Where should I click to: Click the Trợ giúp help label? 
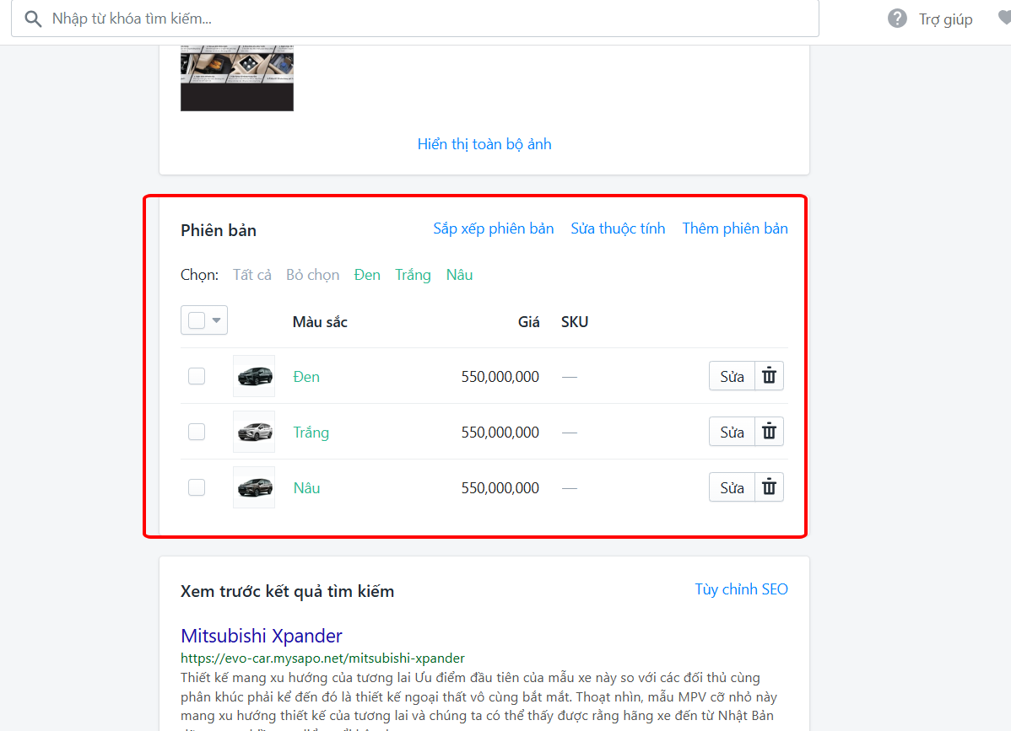click(945, 19)
